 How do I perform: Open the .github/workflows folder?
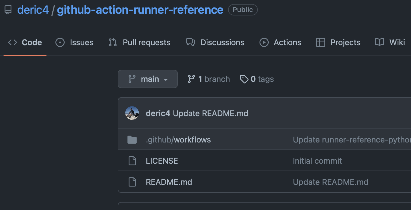pos(178,140)
